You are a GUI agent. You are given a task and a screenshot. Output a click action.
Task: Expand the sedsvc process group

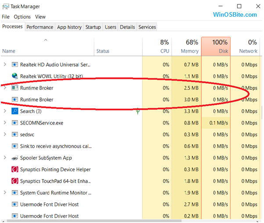click(x=5, y=134)
